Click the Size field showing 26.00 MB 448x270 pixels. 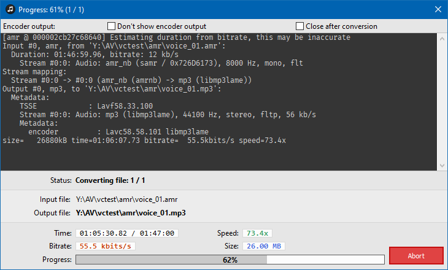pos(264,246)
